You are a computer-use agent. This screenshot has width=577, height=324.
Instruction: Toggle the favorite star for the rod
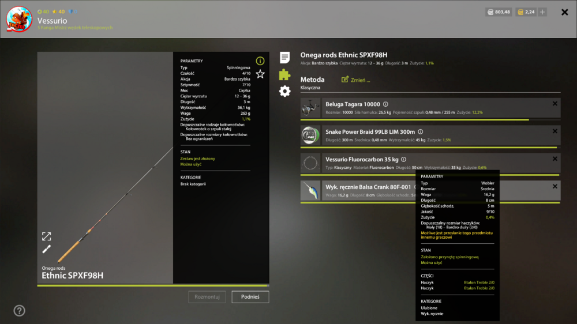point(260,74)
